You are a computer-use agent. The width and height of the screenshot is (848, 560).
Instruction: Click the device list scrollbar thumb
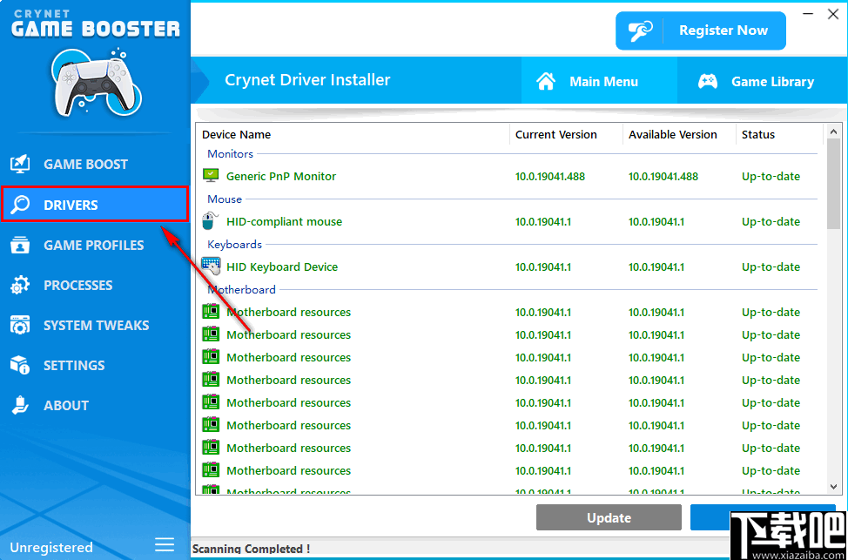[833, 184]
